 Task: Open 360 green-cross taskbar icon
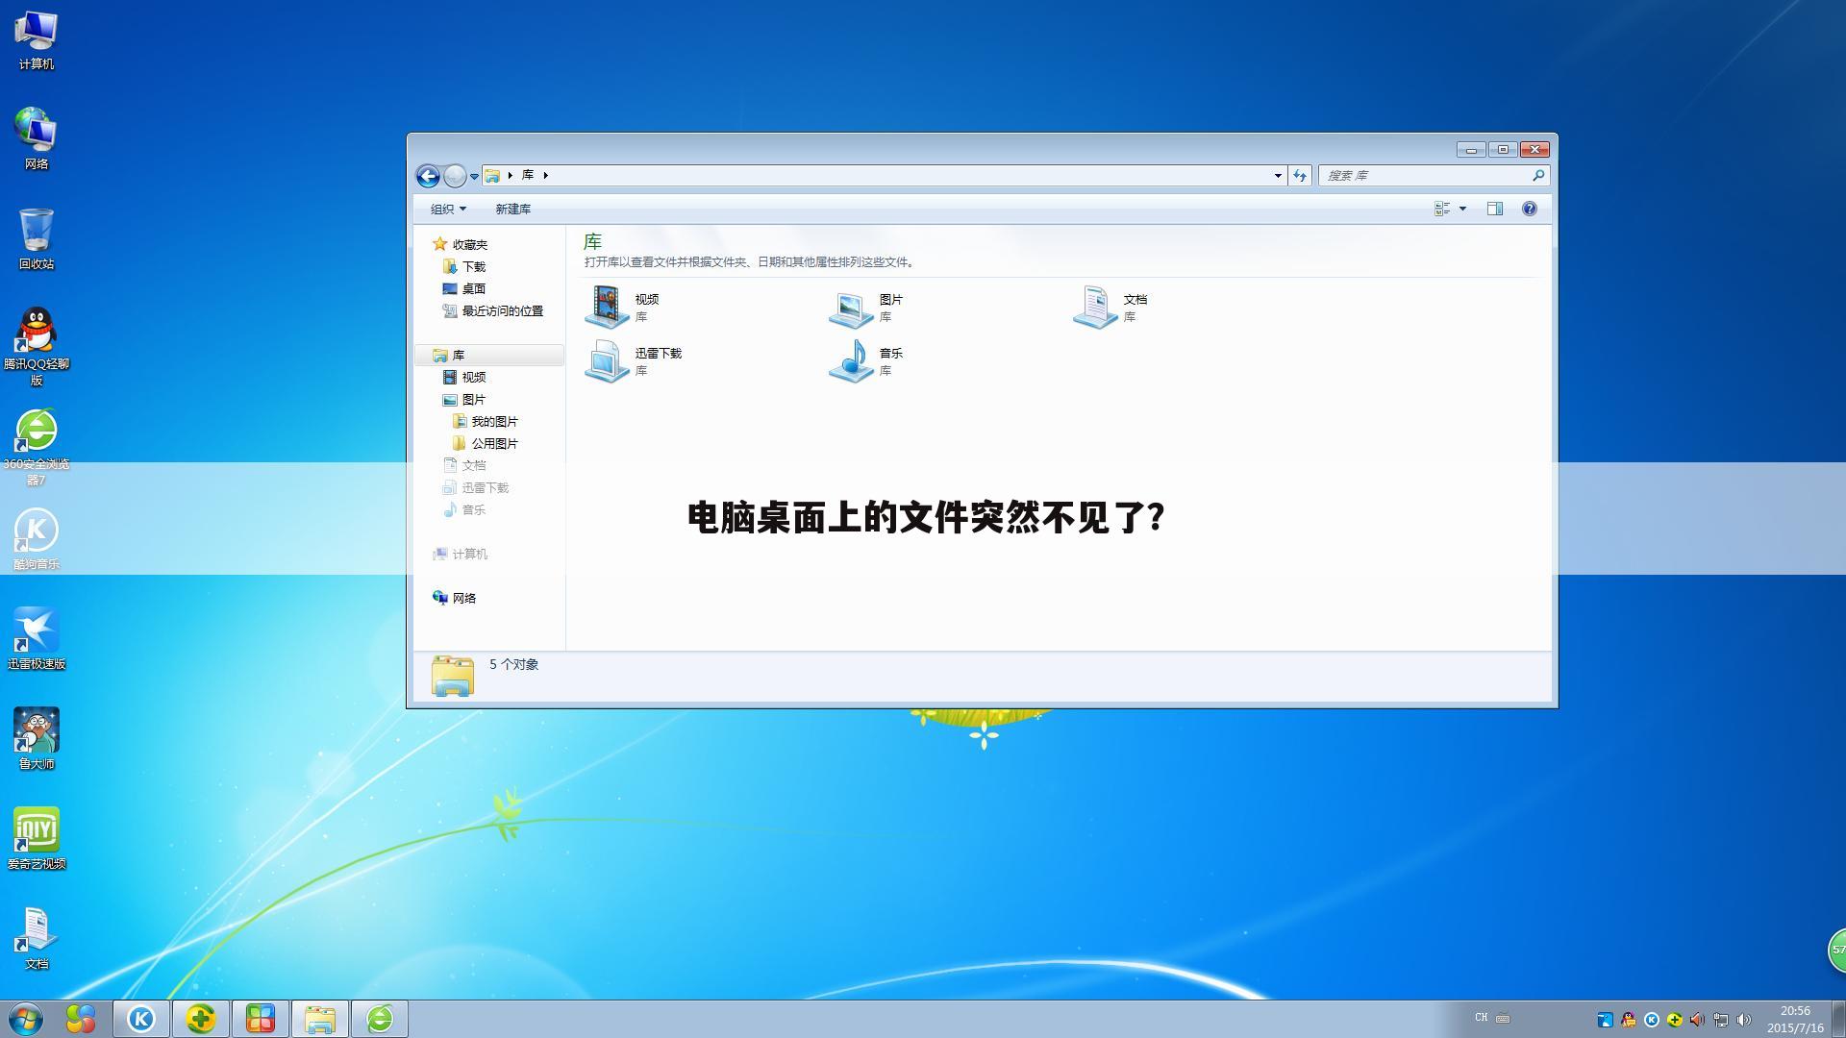pyautogui.click(x=200, y=1019)
